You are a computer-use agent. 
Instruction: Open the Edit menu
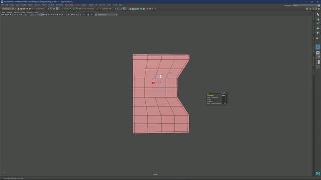[x=7, y=5]
